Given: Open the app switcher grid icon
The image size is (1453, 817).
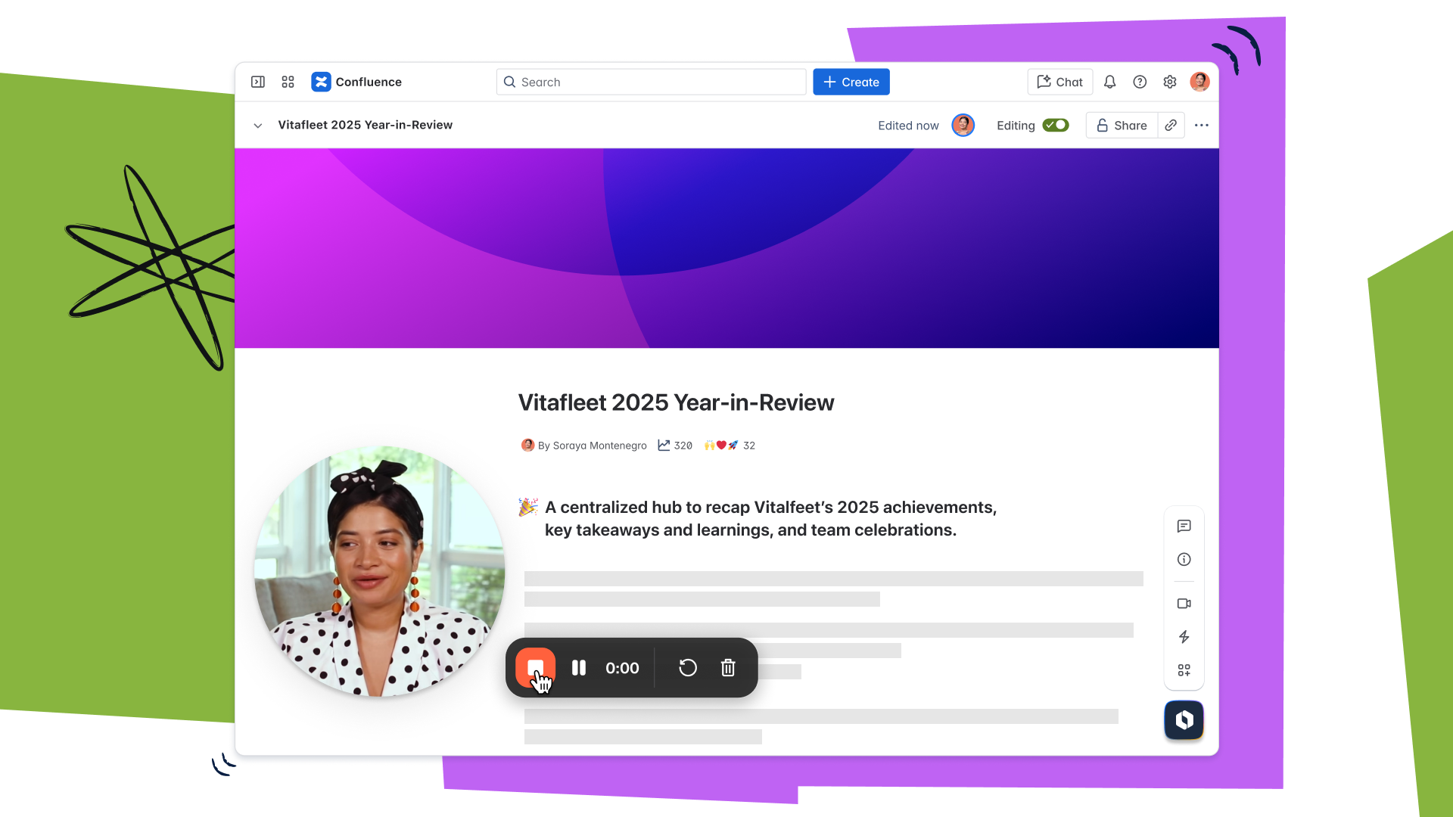Looking at the screenshot, I should (x=288, y=82).
